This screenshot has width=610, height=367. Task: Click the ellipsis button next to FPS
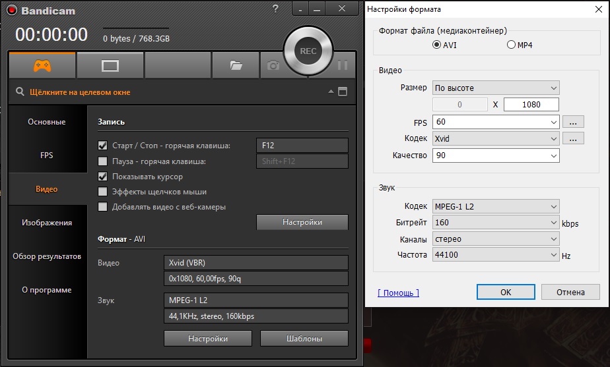[x=573, y=122]
